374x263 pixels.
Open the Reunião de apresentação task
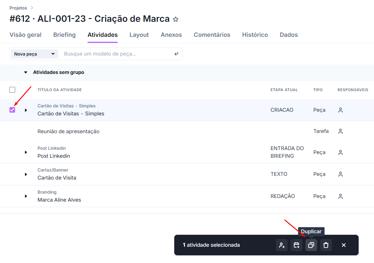click(68, 131)
